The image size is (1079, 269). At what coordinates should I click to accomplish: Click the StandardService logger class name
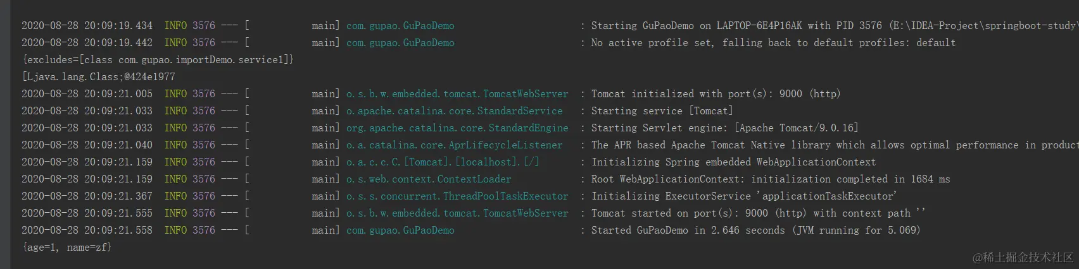454,111
